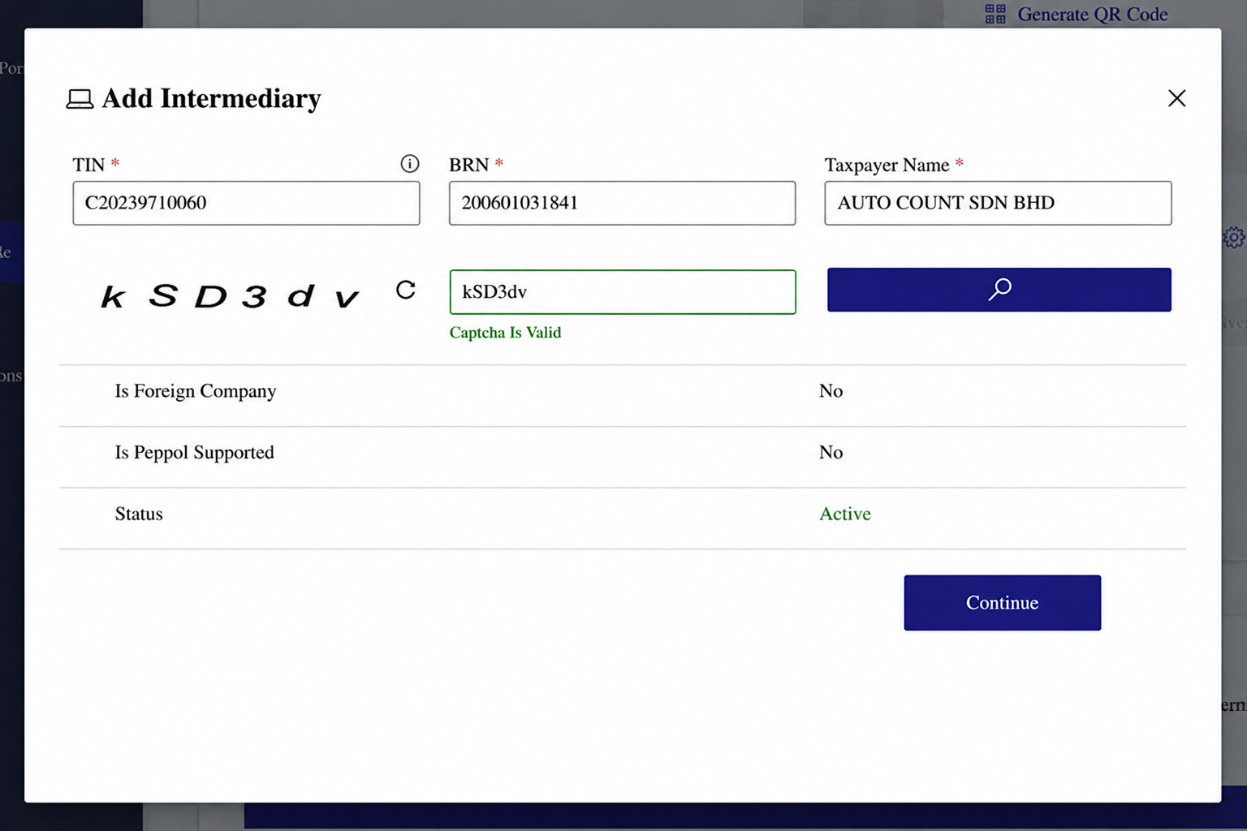Focus the BRN input field
Screen dimensions: 1247x831
(622, 203)
